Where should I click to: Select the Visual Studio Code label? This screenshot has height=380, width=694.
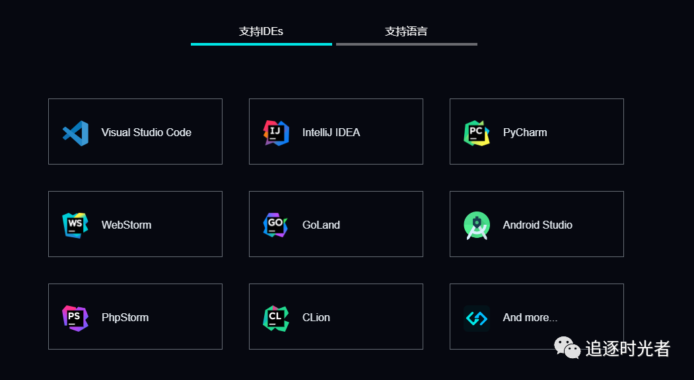146,132
